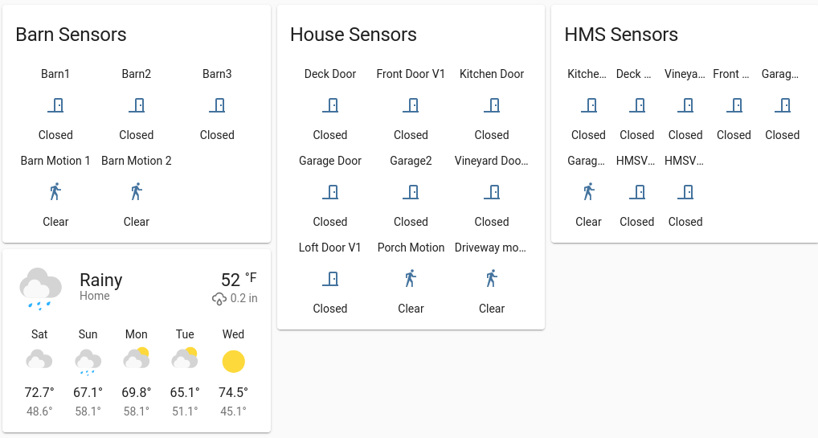Viewport: 818px width, 438px height.
Task: Open the Vineyard Door sensor entry
Action: click(x=492, y=191)
